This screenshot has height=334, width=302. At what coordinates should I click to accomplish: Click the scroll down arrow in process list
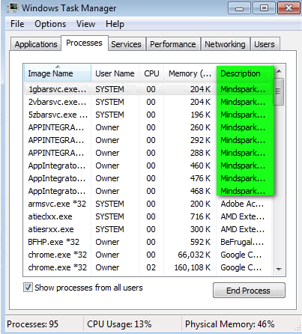pyautogui.click(x=279, y=269)
